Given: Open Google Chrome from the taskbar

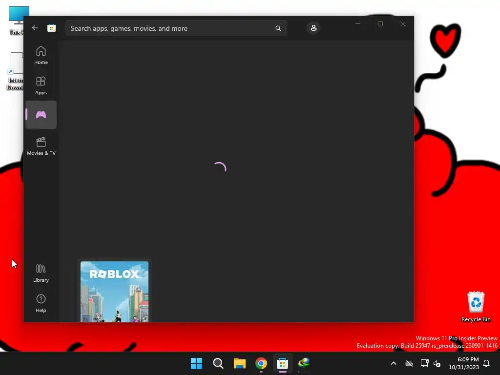Looking at the screenshot, I should tap(261, 363).
